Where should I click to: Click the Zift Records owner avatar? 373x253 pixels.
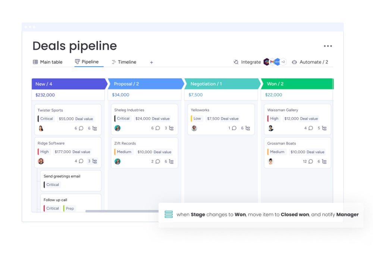click(x=117, y=161)
